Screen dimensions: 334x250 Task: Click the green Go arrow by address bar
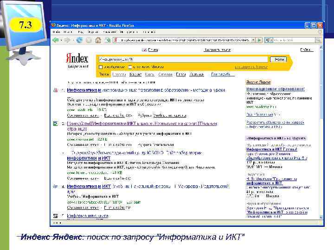259,40
